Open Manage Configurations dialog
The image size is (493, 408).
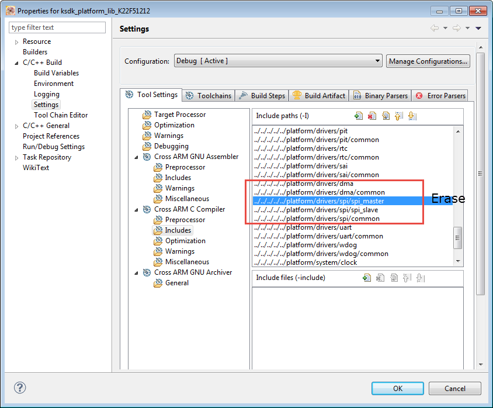click(428, 61)
